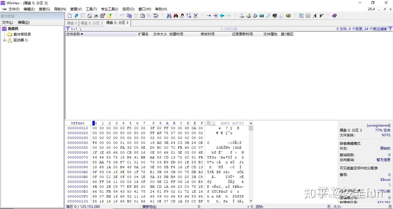Click the Go To Sector icon
This screenshot has height=209, width=393.
[x=215, y=16]
